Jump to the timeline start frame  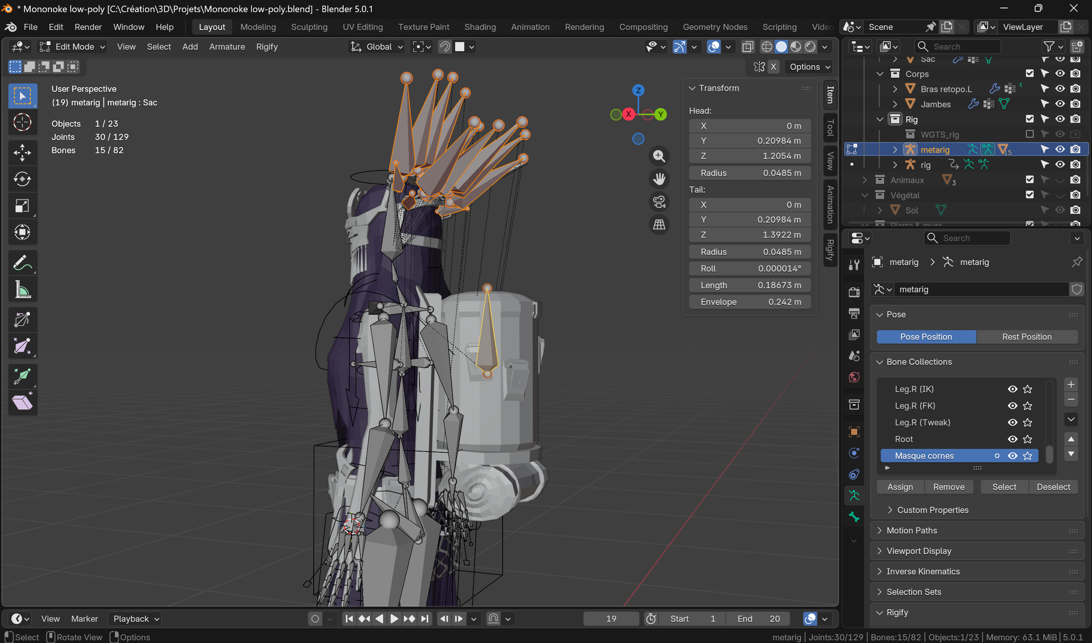[349, 619]
